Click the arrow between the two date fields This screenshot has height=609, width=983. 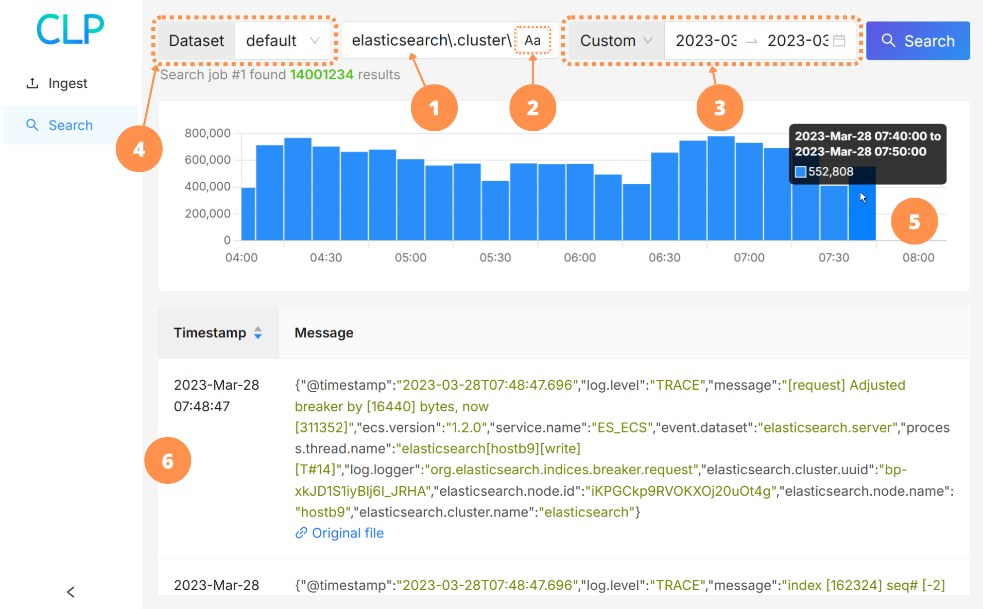[x=753, y=41]
